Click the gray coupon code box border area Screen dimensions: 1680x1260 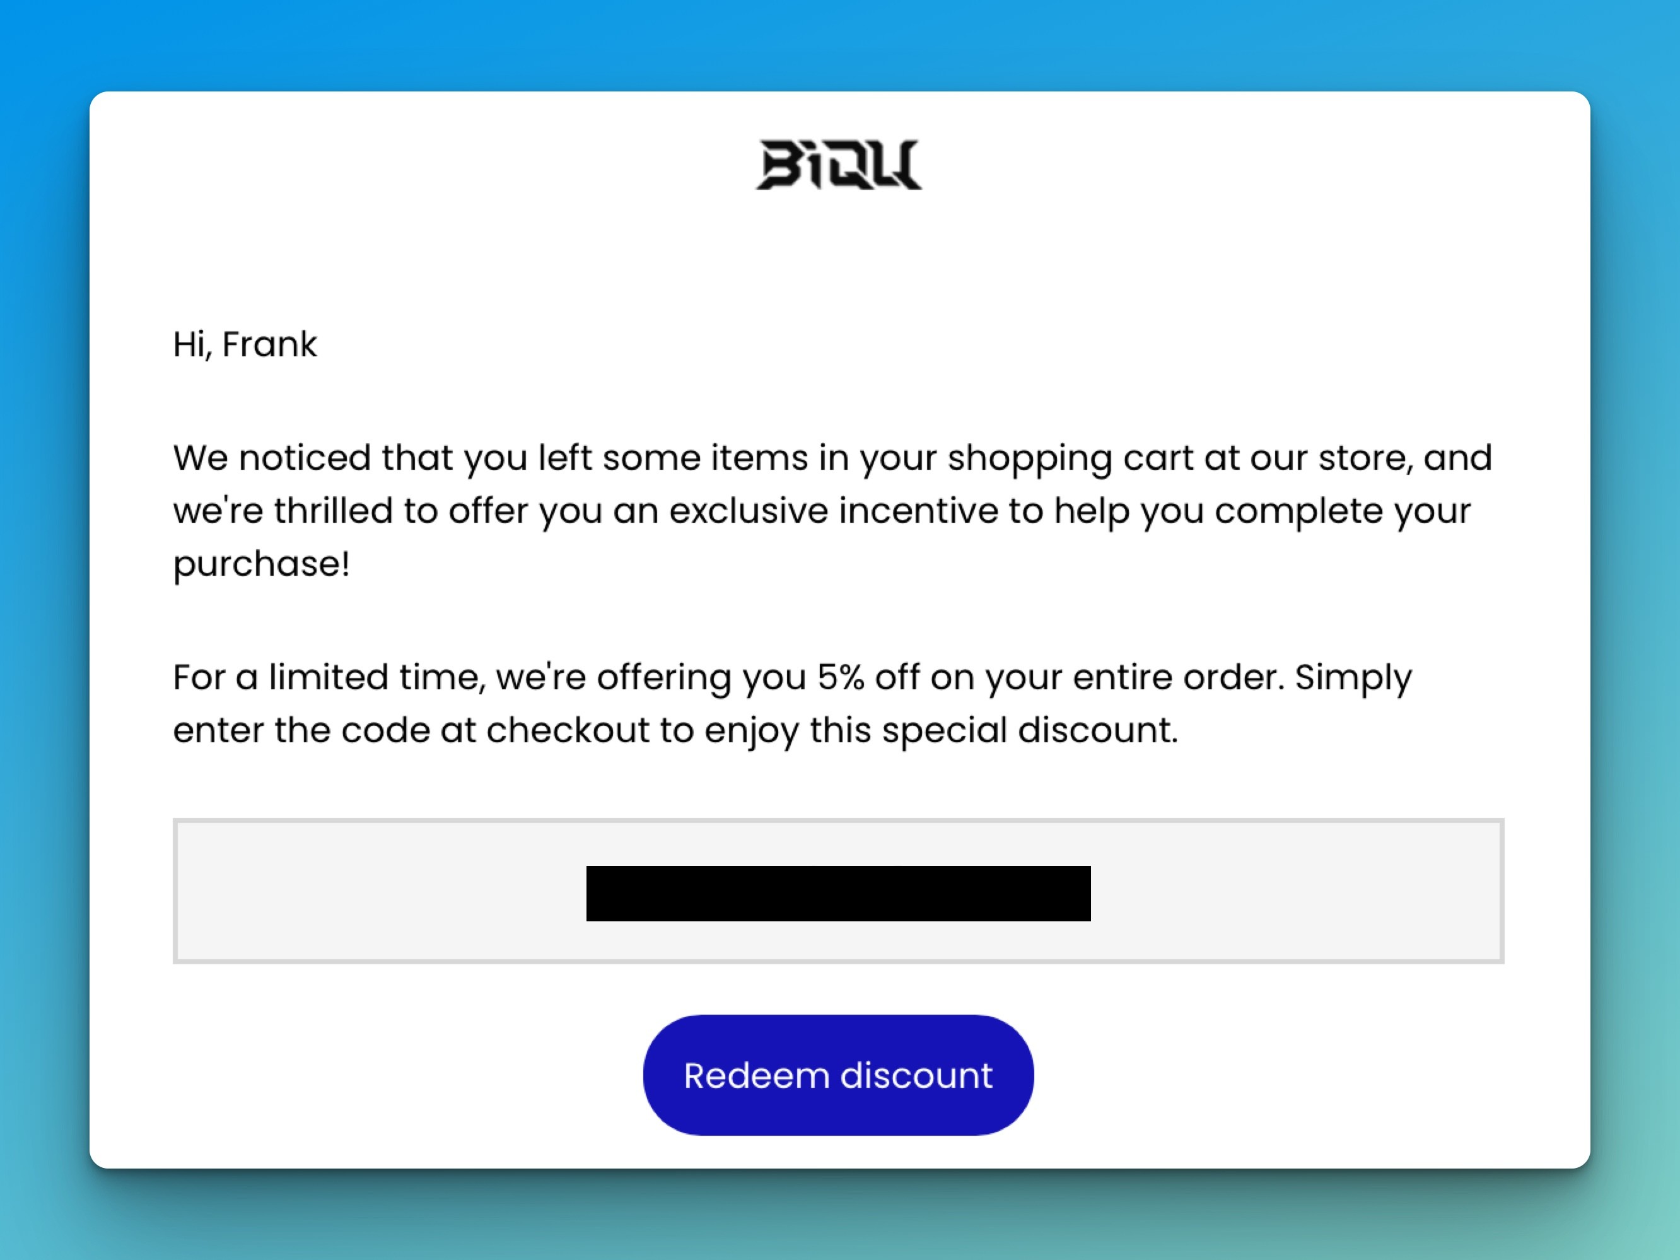(839, 891)
